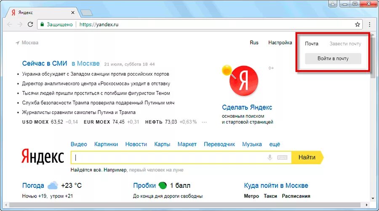Screen dimensions: 379x211
Task: Open the news about Украина sanctions on ports
Action: [96, 74]
